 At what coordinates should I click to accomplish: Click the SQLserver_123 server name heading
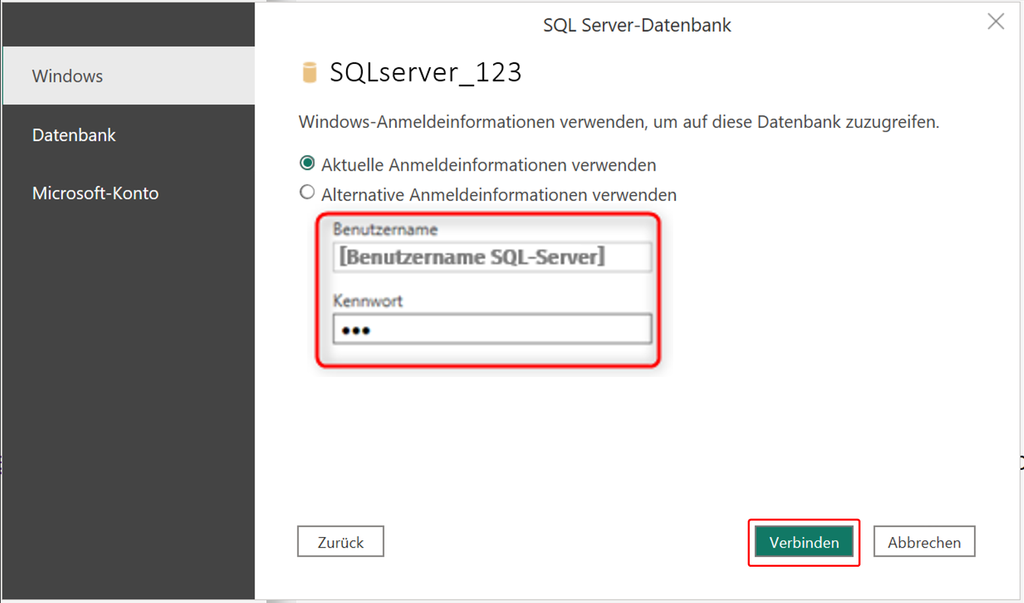[425, 72]
